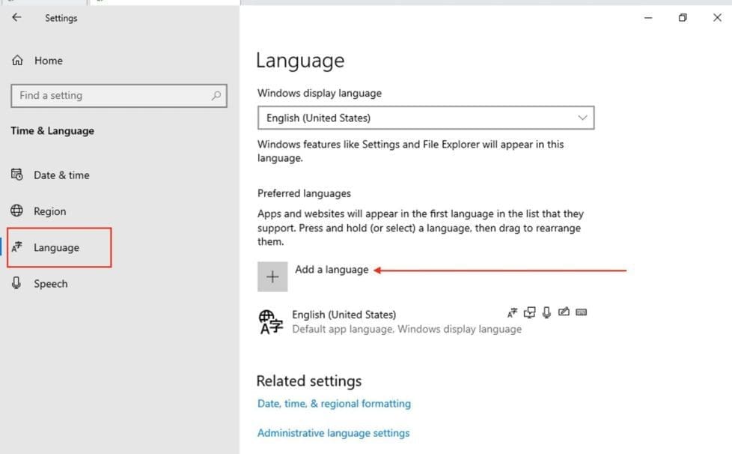Open the Windows display language dropdown
732x454 pixels.
point(425,118)
